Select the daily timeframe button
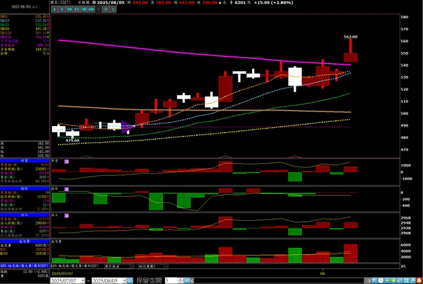This screenshot has width=423, height=284. point(98,10)
